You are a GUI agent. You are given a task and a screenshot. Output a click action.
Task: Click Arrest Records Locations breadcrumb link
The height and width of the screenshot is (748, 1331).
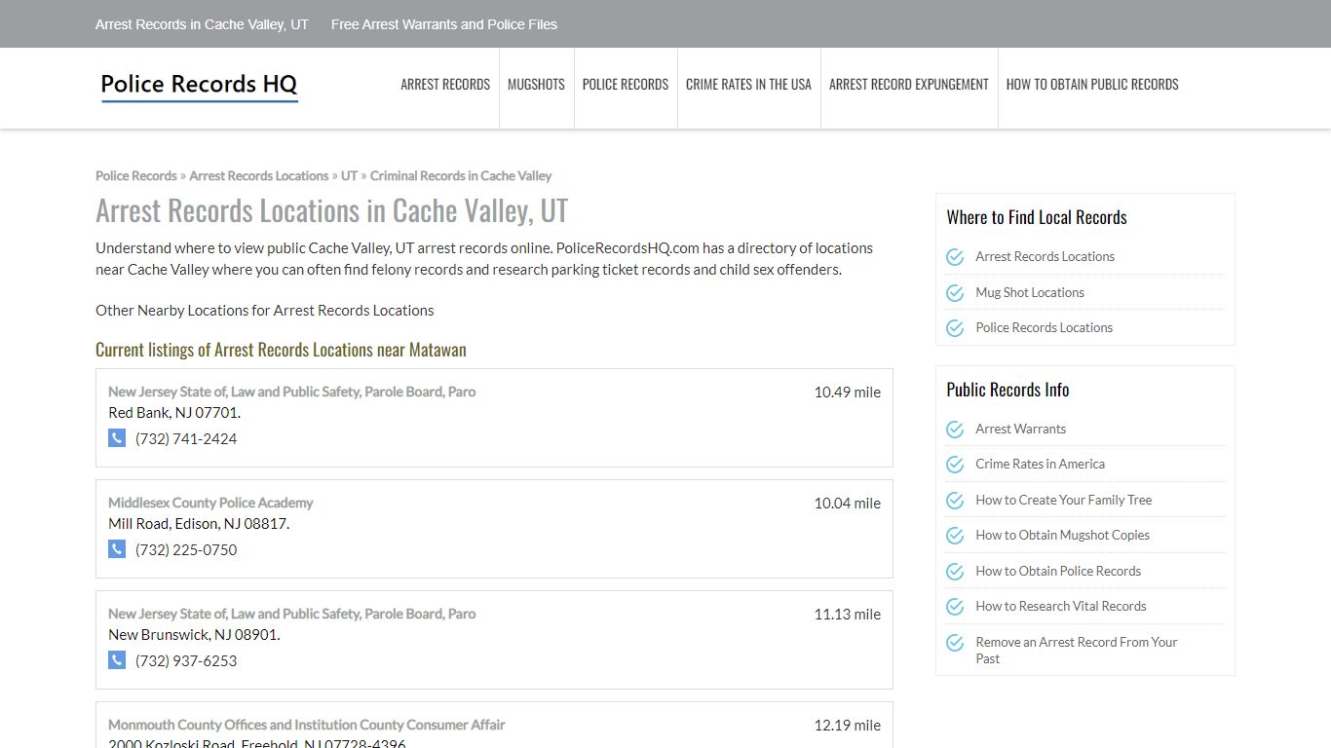(x=259, y=176)
